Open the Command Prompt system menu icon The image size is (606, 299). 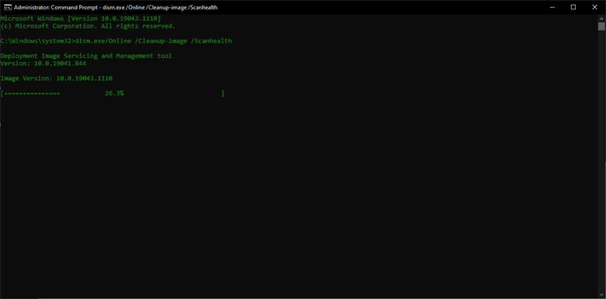[8, 7]
